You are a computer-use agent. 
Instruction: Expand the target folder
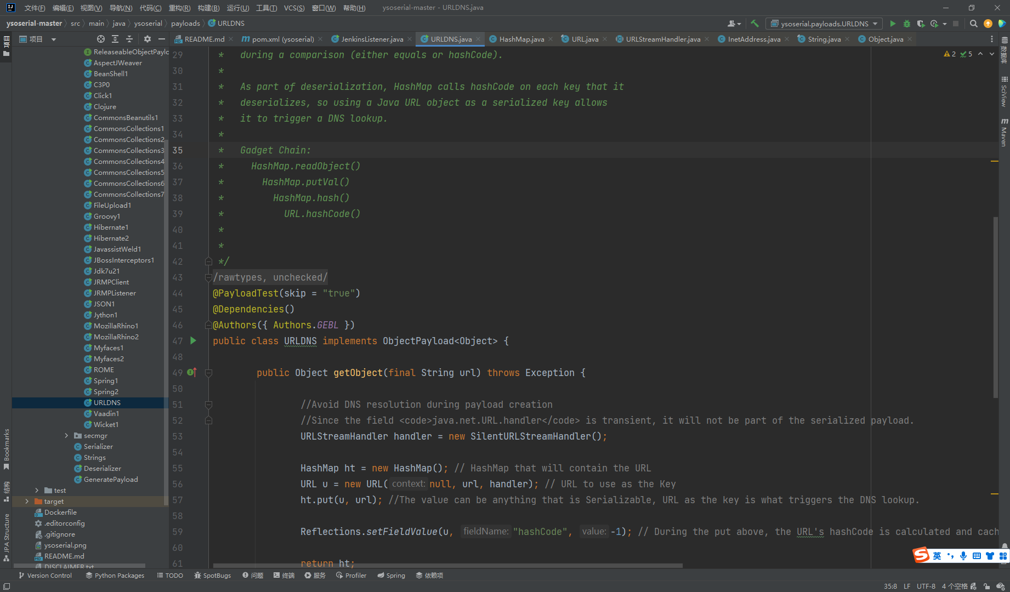click(x=27, y=501)
